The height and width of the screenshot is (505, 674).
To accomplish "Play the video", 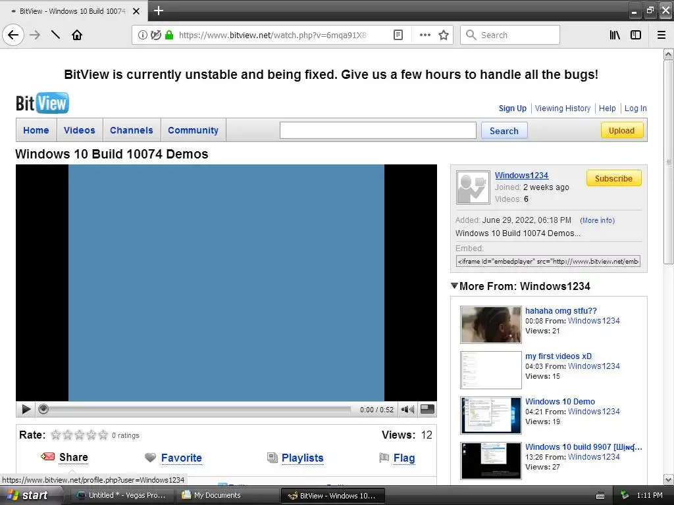I will 26,409.
